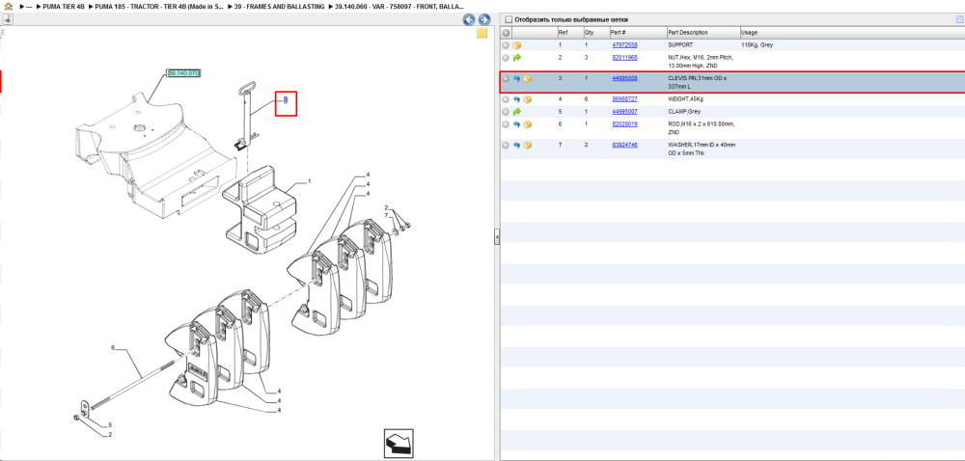Click the box icon in WASHER row
This screenshot has height=461, width=965.
(x=528, y=145)
